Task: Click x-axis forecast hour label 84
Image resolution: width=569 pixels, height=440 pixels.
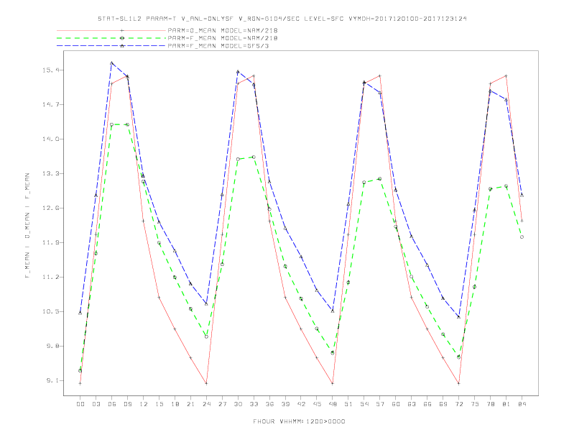Action: 522,404
